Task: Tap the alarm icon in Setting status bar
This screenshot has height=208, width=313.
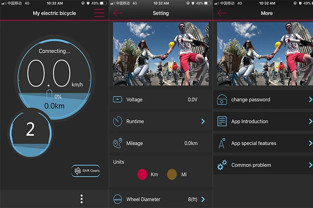Action: (x=193, y=3)
